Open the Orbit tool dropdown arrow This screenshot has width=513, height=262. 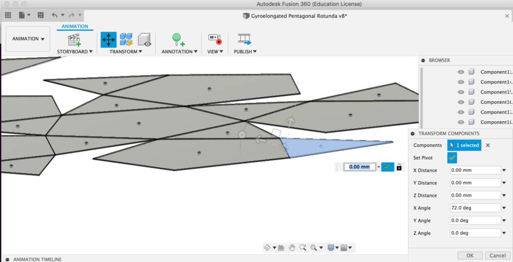274,248
